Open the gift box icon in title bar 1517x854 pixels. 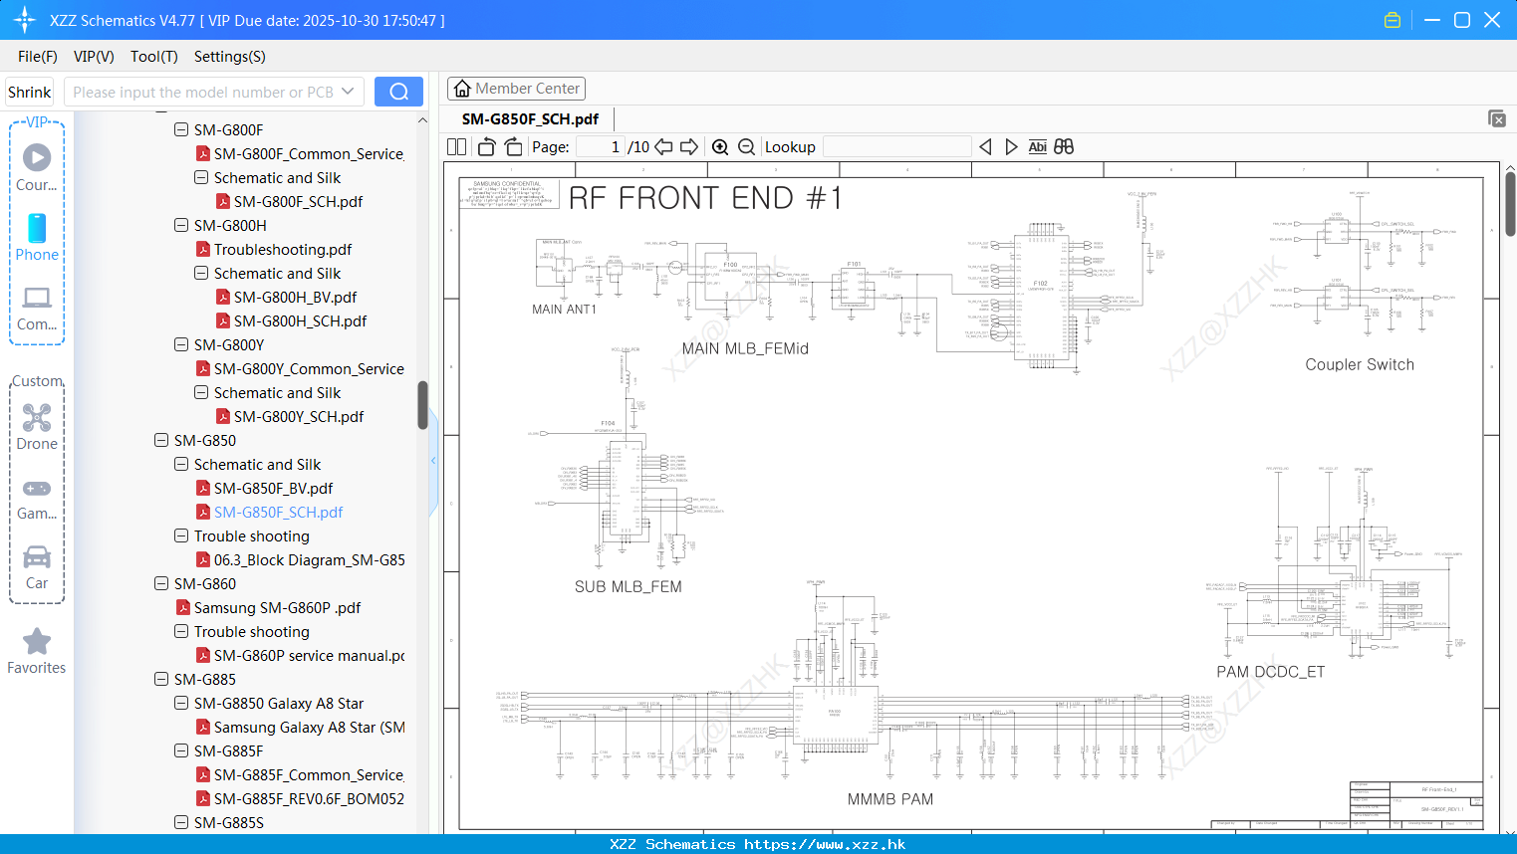click(x=1392, y=20)
